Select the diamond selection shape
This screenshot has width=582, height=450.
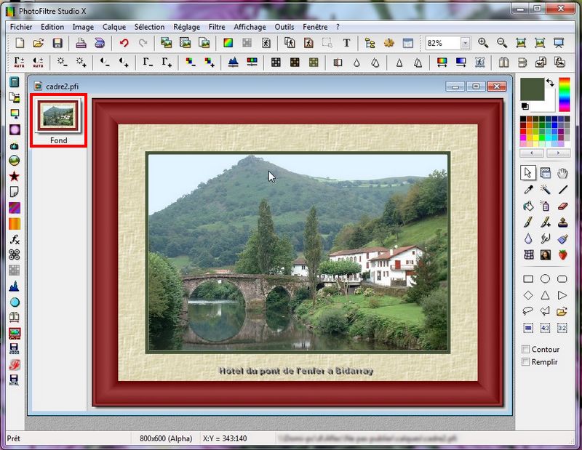tap(528, 295)
